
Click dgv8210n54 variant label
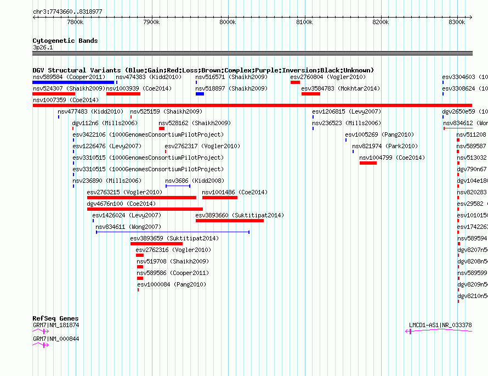(473, 296)
